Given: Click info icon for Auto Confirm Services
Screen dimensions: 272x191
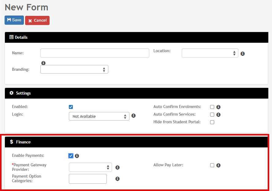Looking at the screenshot, I should pyautogui.click(x=218, y=115).
